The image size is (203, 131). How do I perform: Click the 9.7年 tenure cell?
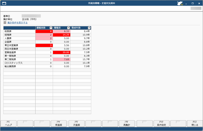(81, 38)
